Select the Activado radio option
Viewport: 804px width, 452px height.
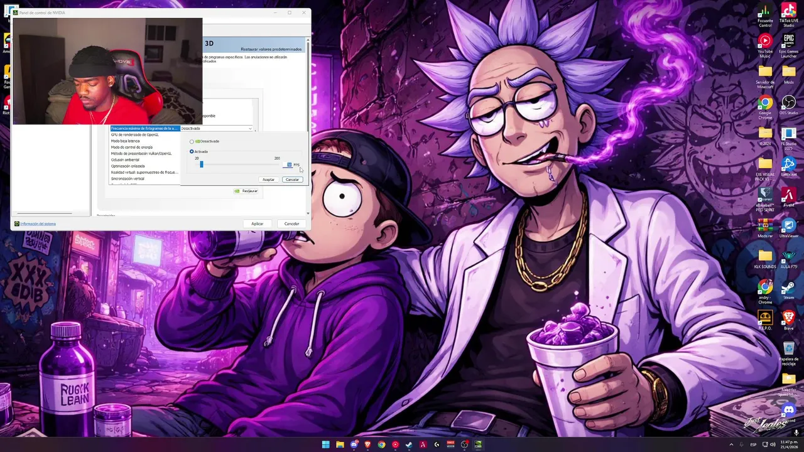click(192, 151)
